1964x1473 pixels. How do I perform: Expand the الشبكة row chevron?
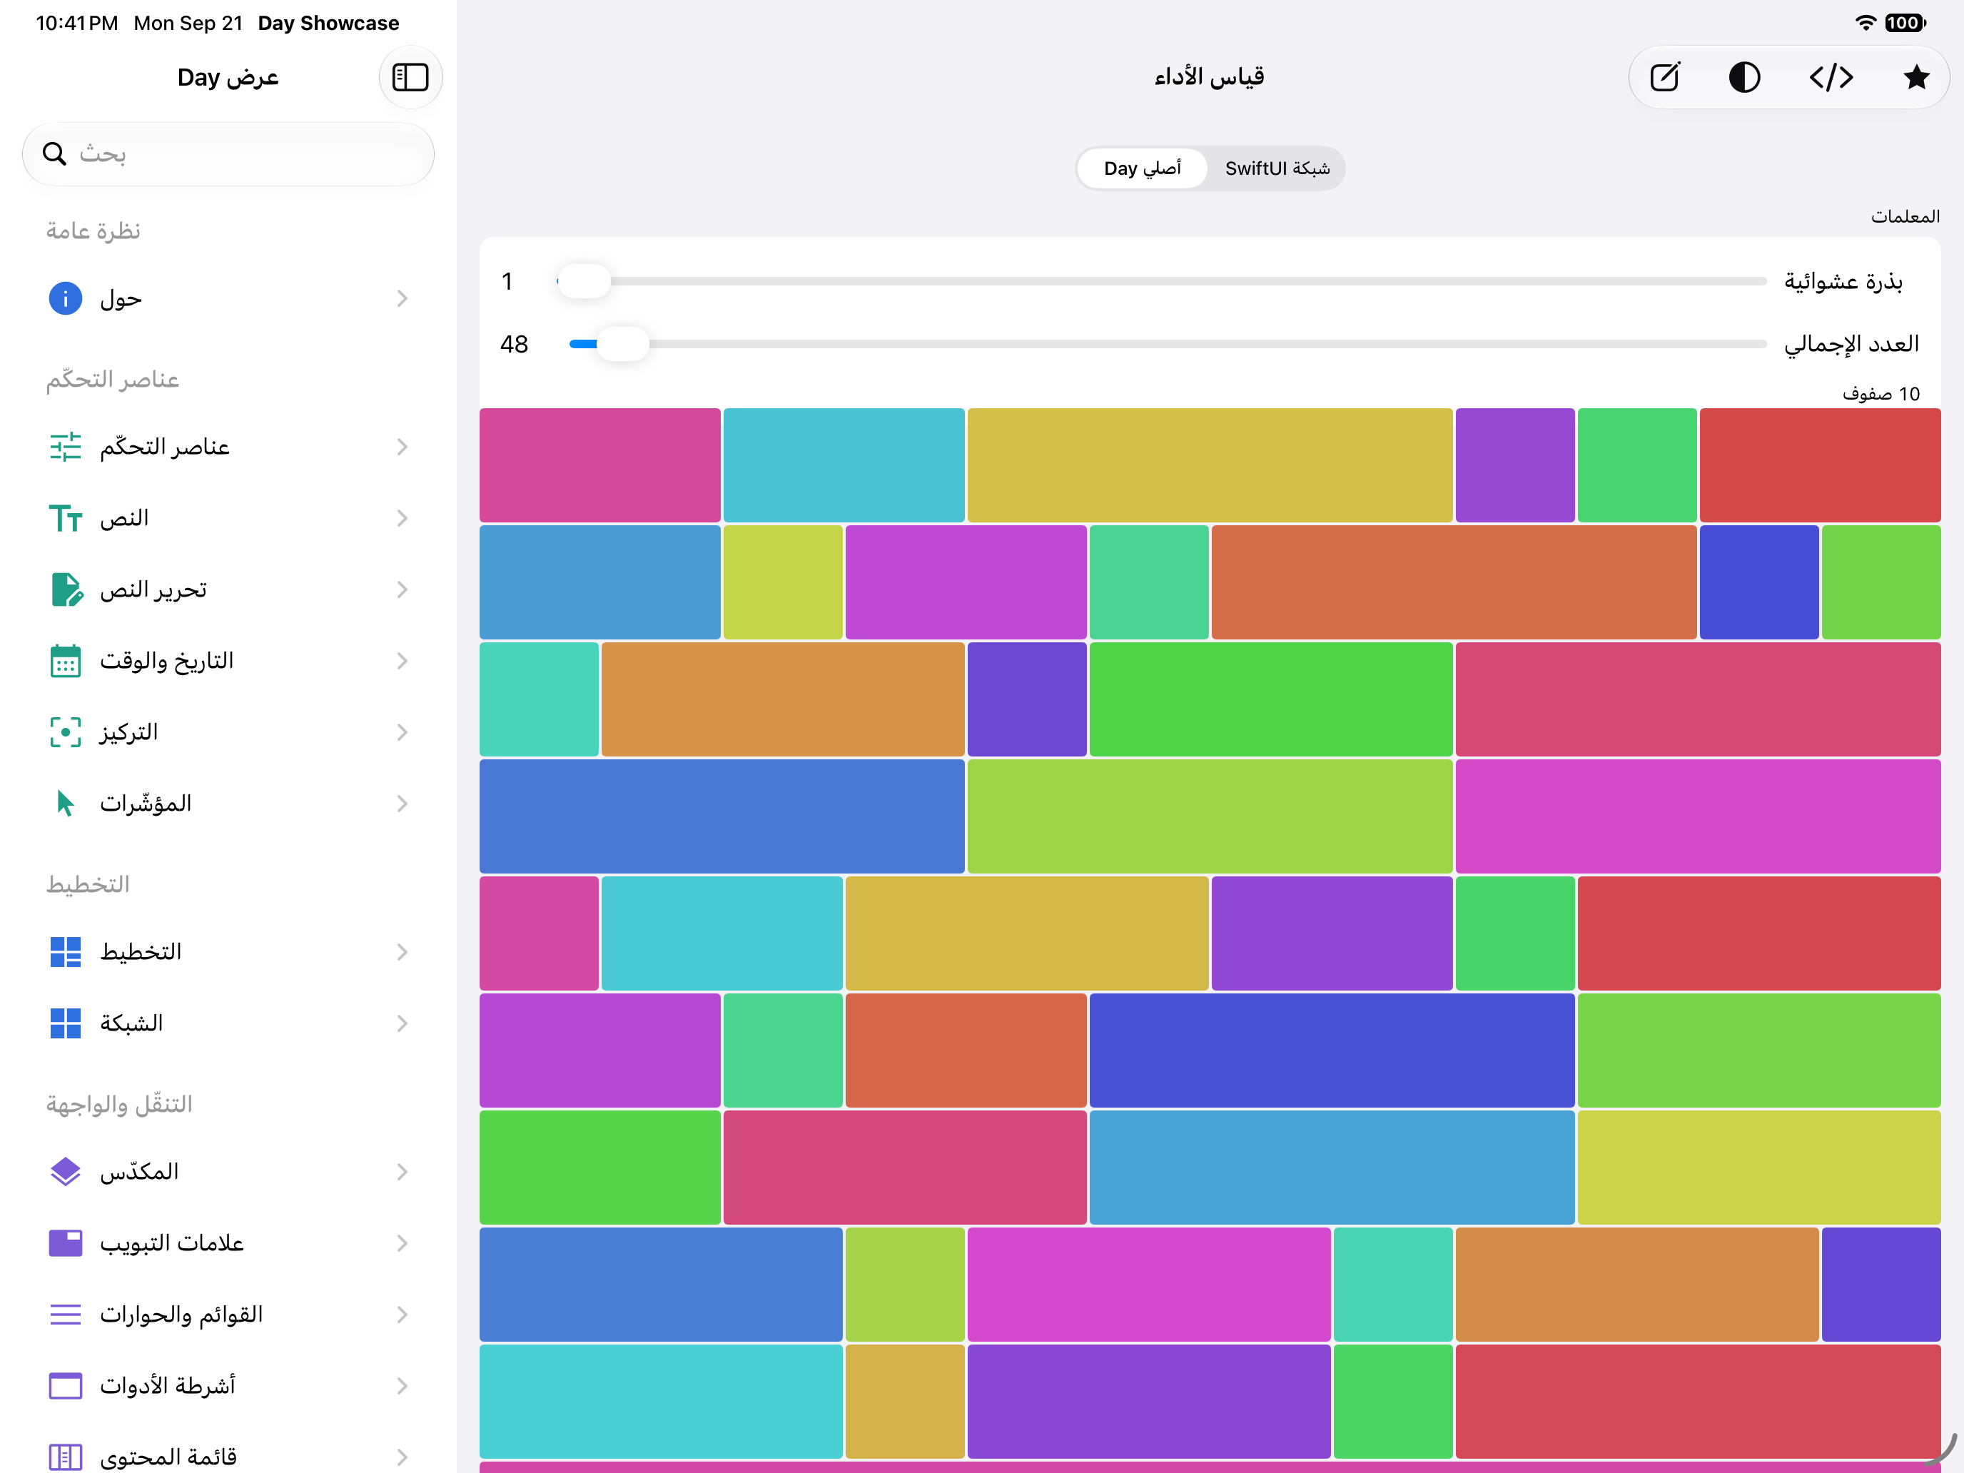[x=403, y=1023]
